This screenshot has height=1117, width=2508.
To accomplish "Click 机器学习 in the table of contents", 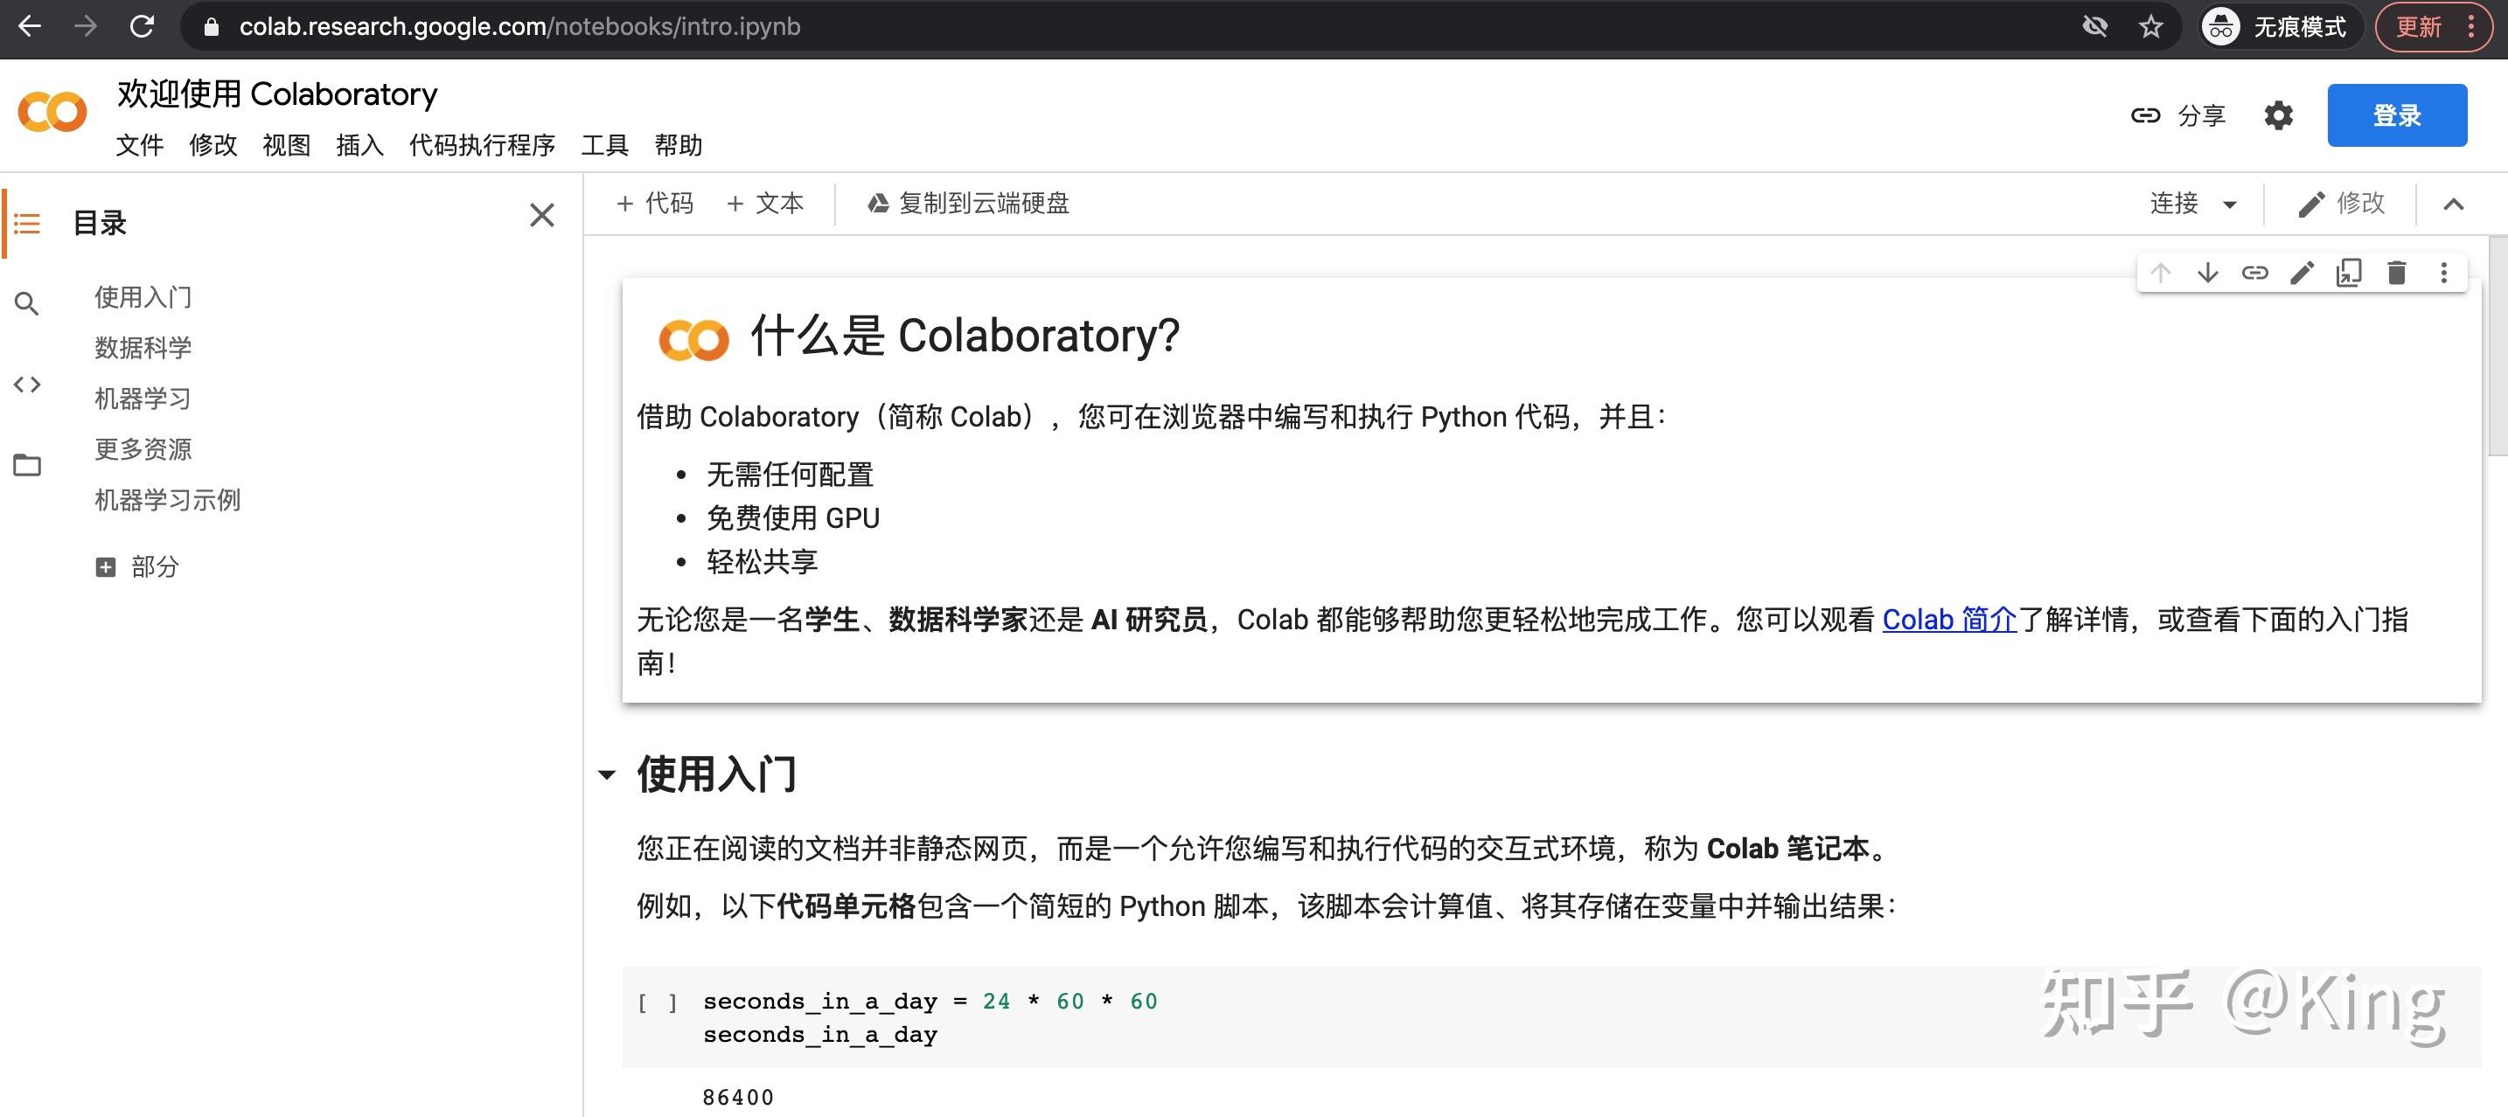I will click(x=143, y=399).
